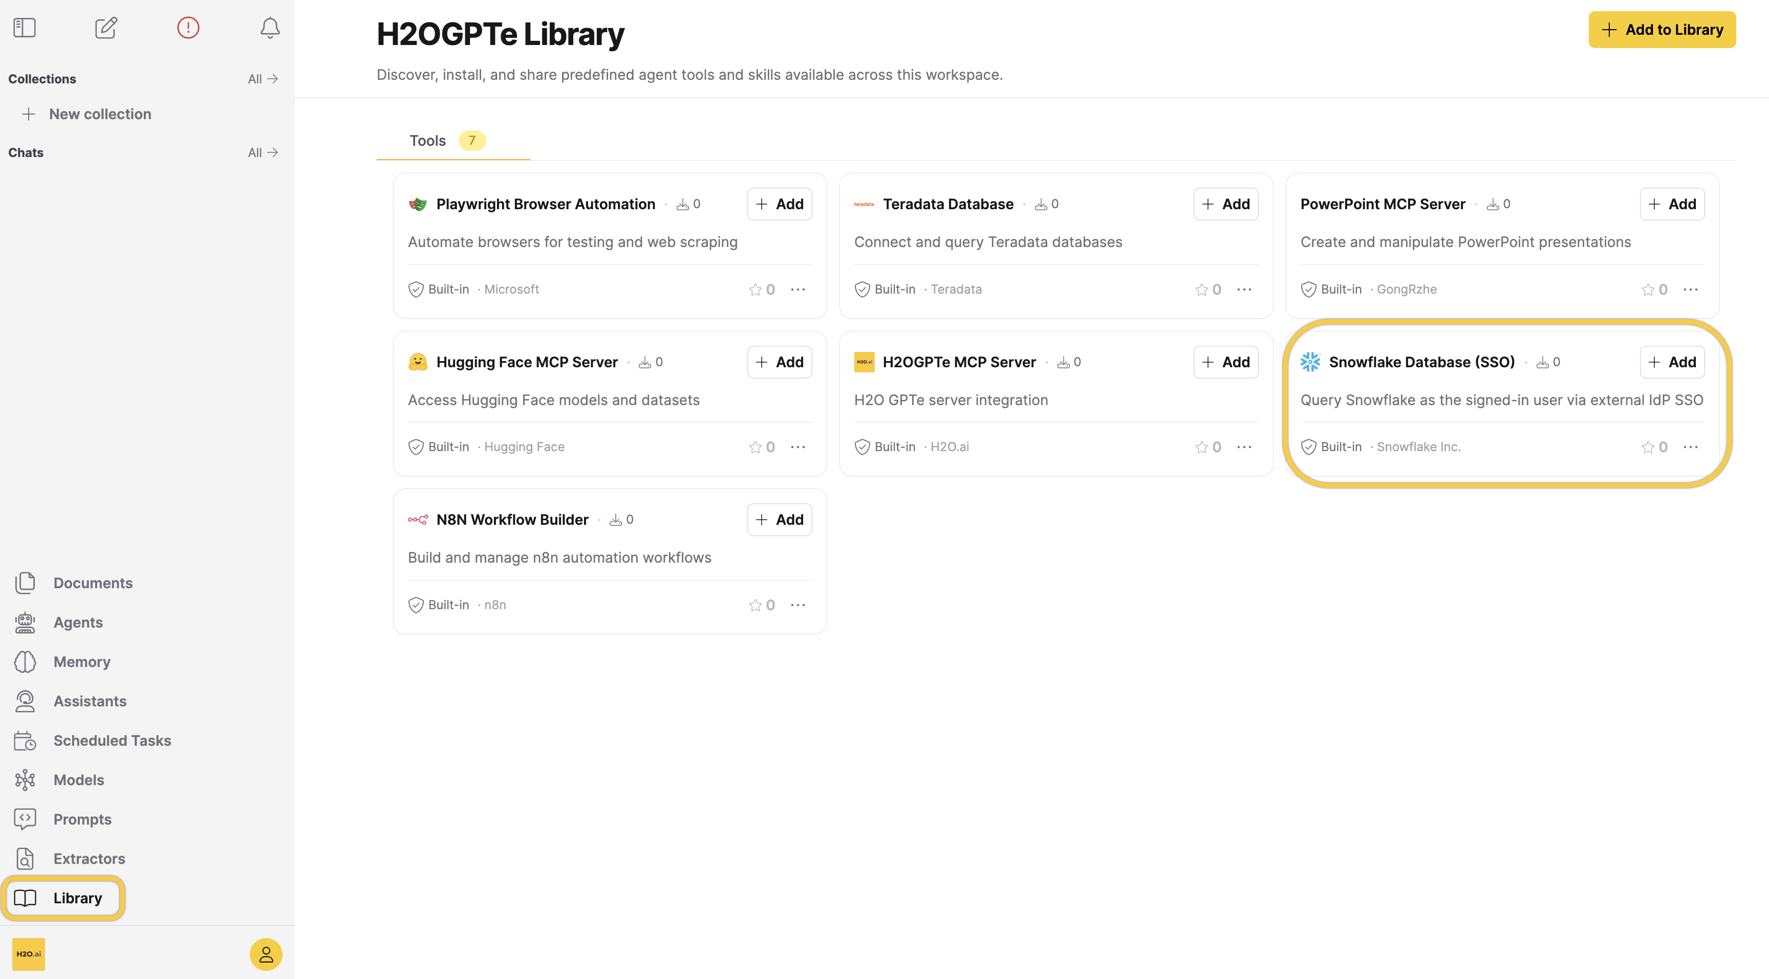
Task: Open Agents in the sidebar
Action: coord(58,622)
